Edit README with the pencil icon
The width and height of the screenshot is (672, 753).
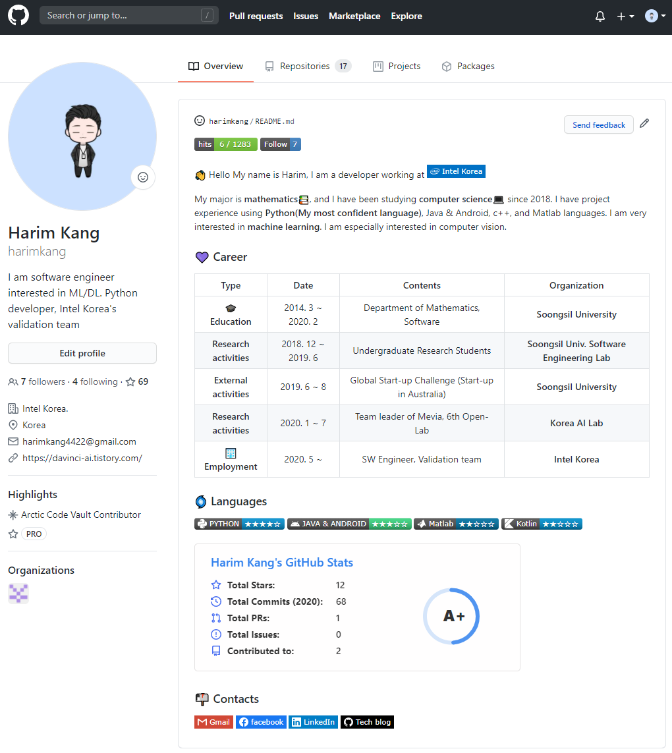tap(644, 123)
